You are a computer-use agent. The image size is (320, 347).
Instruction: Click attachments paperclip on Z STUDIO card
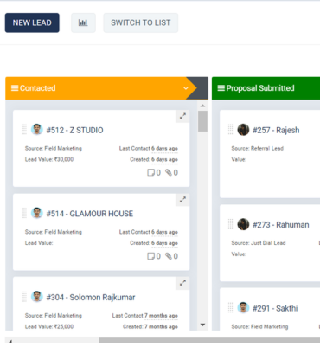[x=169, y=172]
